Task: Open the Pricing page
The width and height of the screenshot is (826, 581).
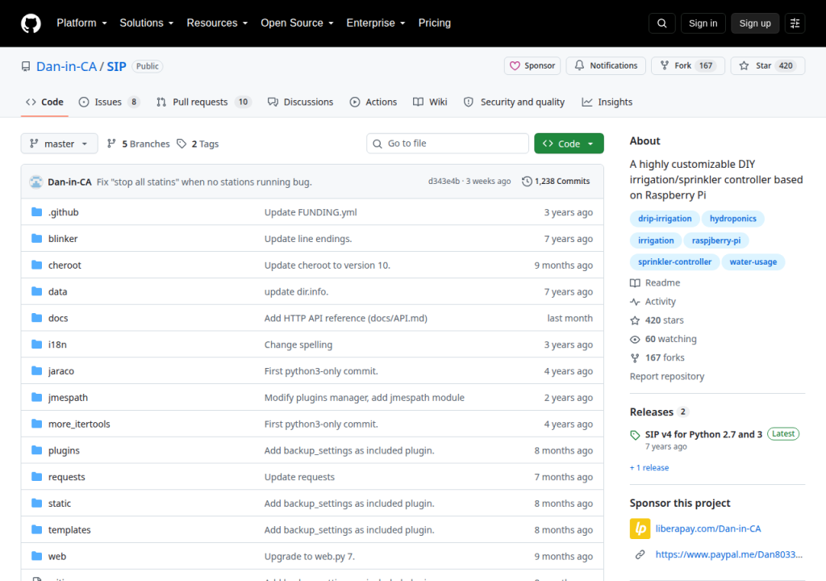Action: click(x=435, y=23)
